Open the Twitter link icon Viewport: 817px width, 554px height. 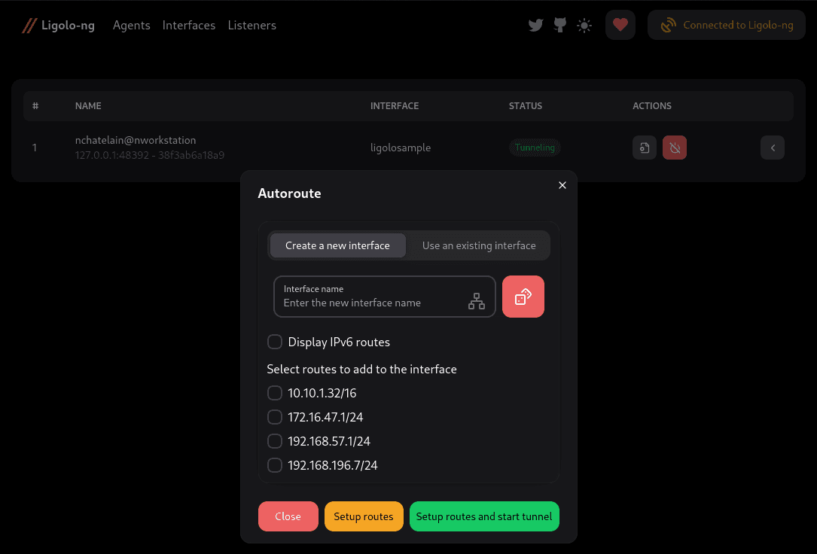(535, 25)
